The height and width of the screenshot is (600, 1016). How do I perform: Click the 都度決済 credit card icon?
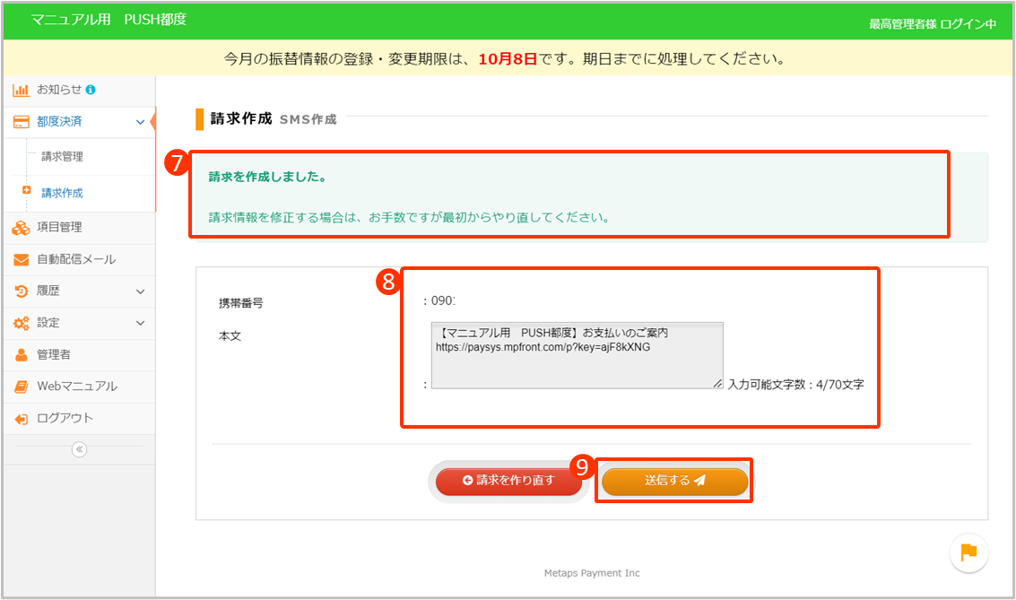tap(22, 122)
